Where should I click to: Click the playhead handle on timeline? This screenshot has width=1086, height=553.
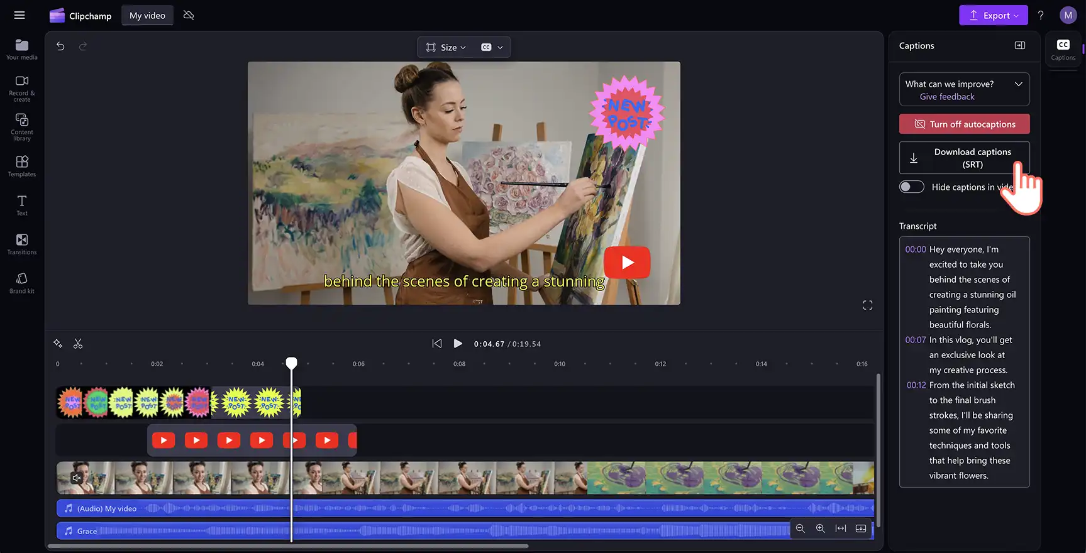pyautogui.click(x=291, y=363)
